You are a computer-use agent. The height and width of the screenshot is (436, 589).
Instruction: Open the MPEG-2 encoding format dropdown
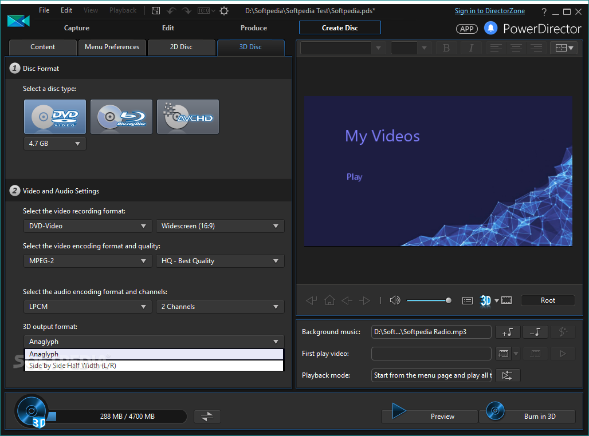click(88, 261)
